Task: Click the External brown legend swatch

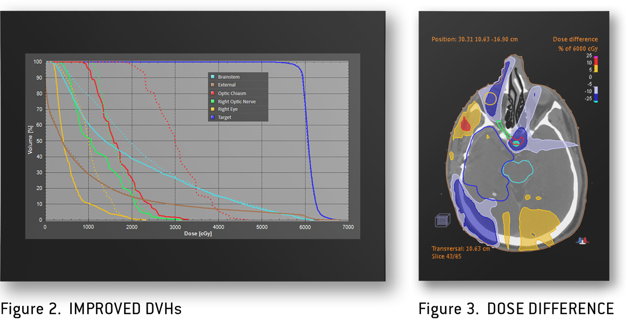Action: [212, 85]
